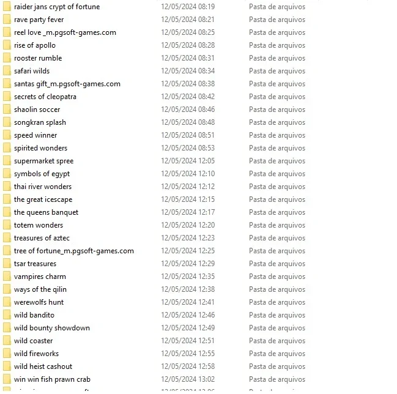Click the folder icon beside rave party fever

click(x=7, y=20)
